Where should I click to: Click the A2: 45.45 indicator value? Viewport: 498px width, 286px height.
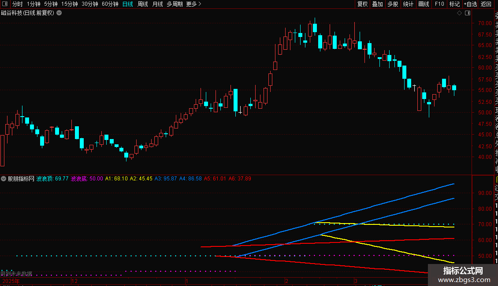(141, 179)
